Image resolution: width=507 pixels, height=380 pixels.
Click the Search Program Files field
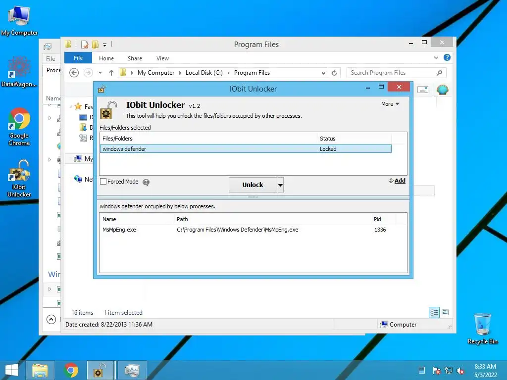tap(397, 73)
